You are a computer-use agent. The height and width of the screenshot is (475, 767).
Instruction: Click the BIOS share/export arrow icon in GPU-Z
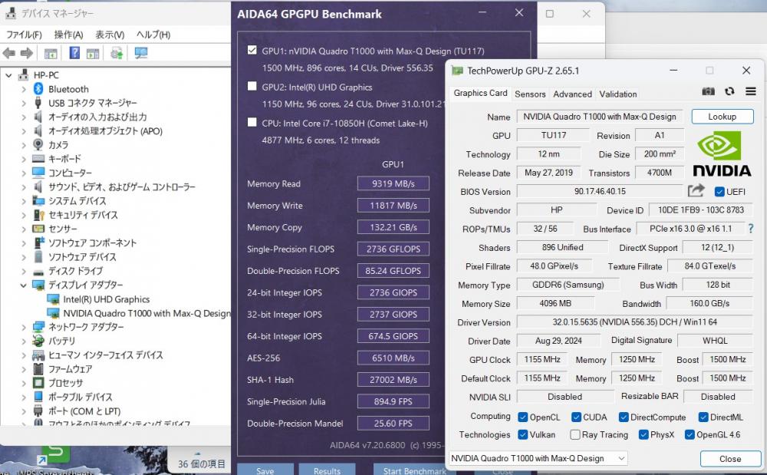click(696, 191)
